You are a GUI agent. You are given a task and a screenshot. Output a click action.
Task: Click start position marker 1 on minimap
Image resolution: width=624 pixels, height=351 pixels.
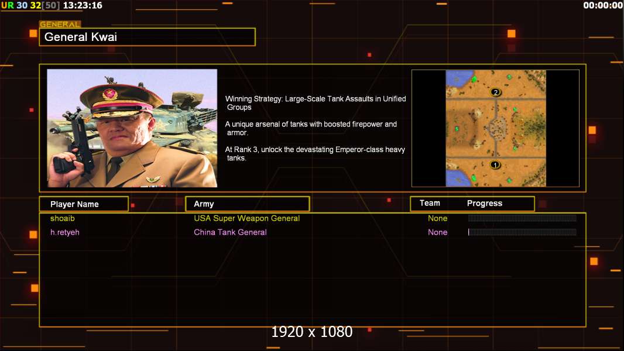click(495, 164)
